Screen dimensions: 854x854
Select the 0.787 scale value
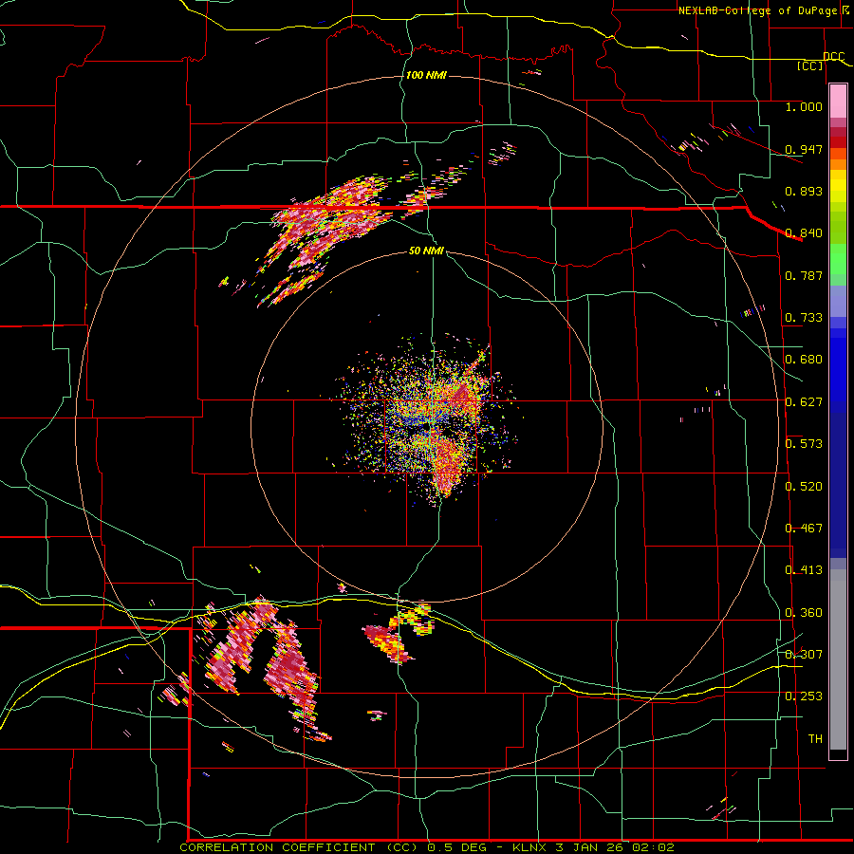[804, 275]
